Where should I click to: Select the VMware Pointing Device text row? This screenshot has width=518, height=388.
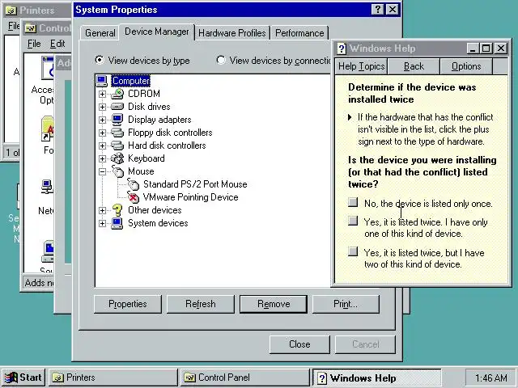(190, 197)
